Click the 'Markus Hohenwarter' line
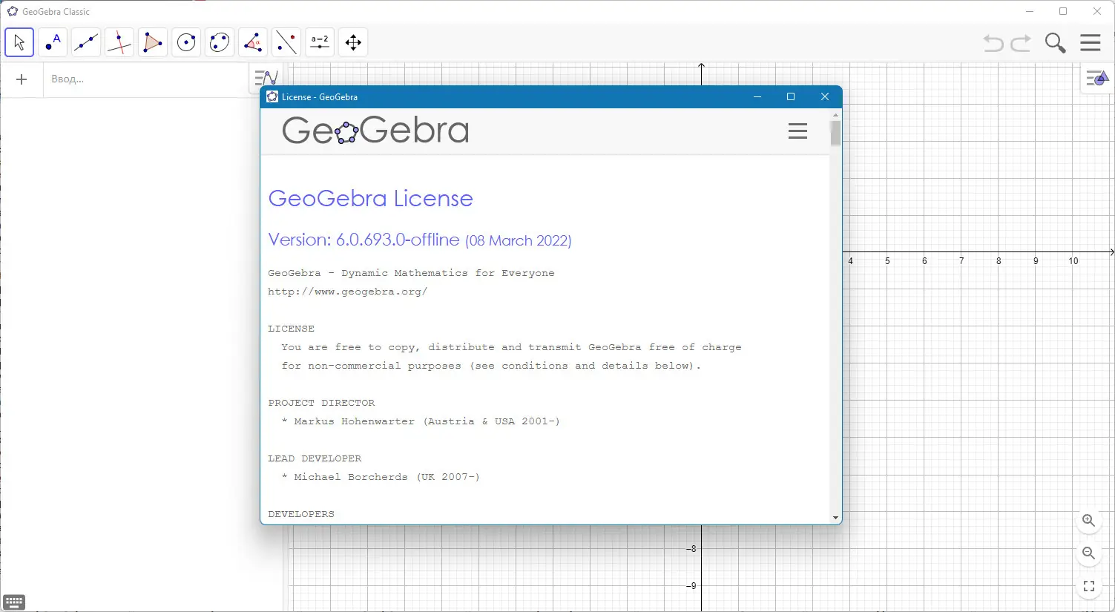This screenshot has height=612, width=1115. pos(421,421)
